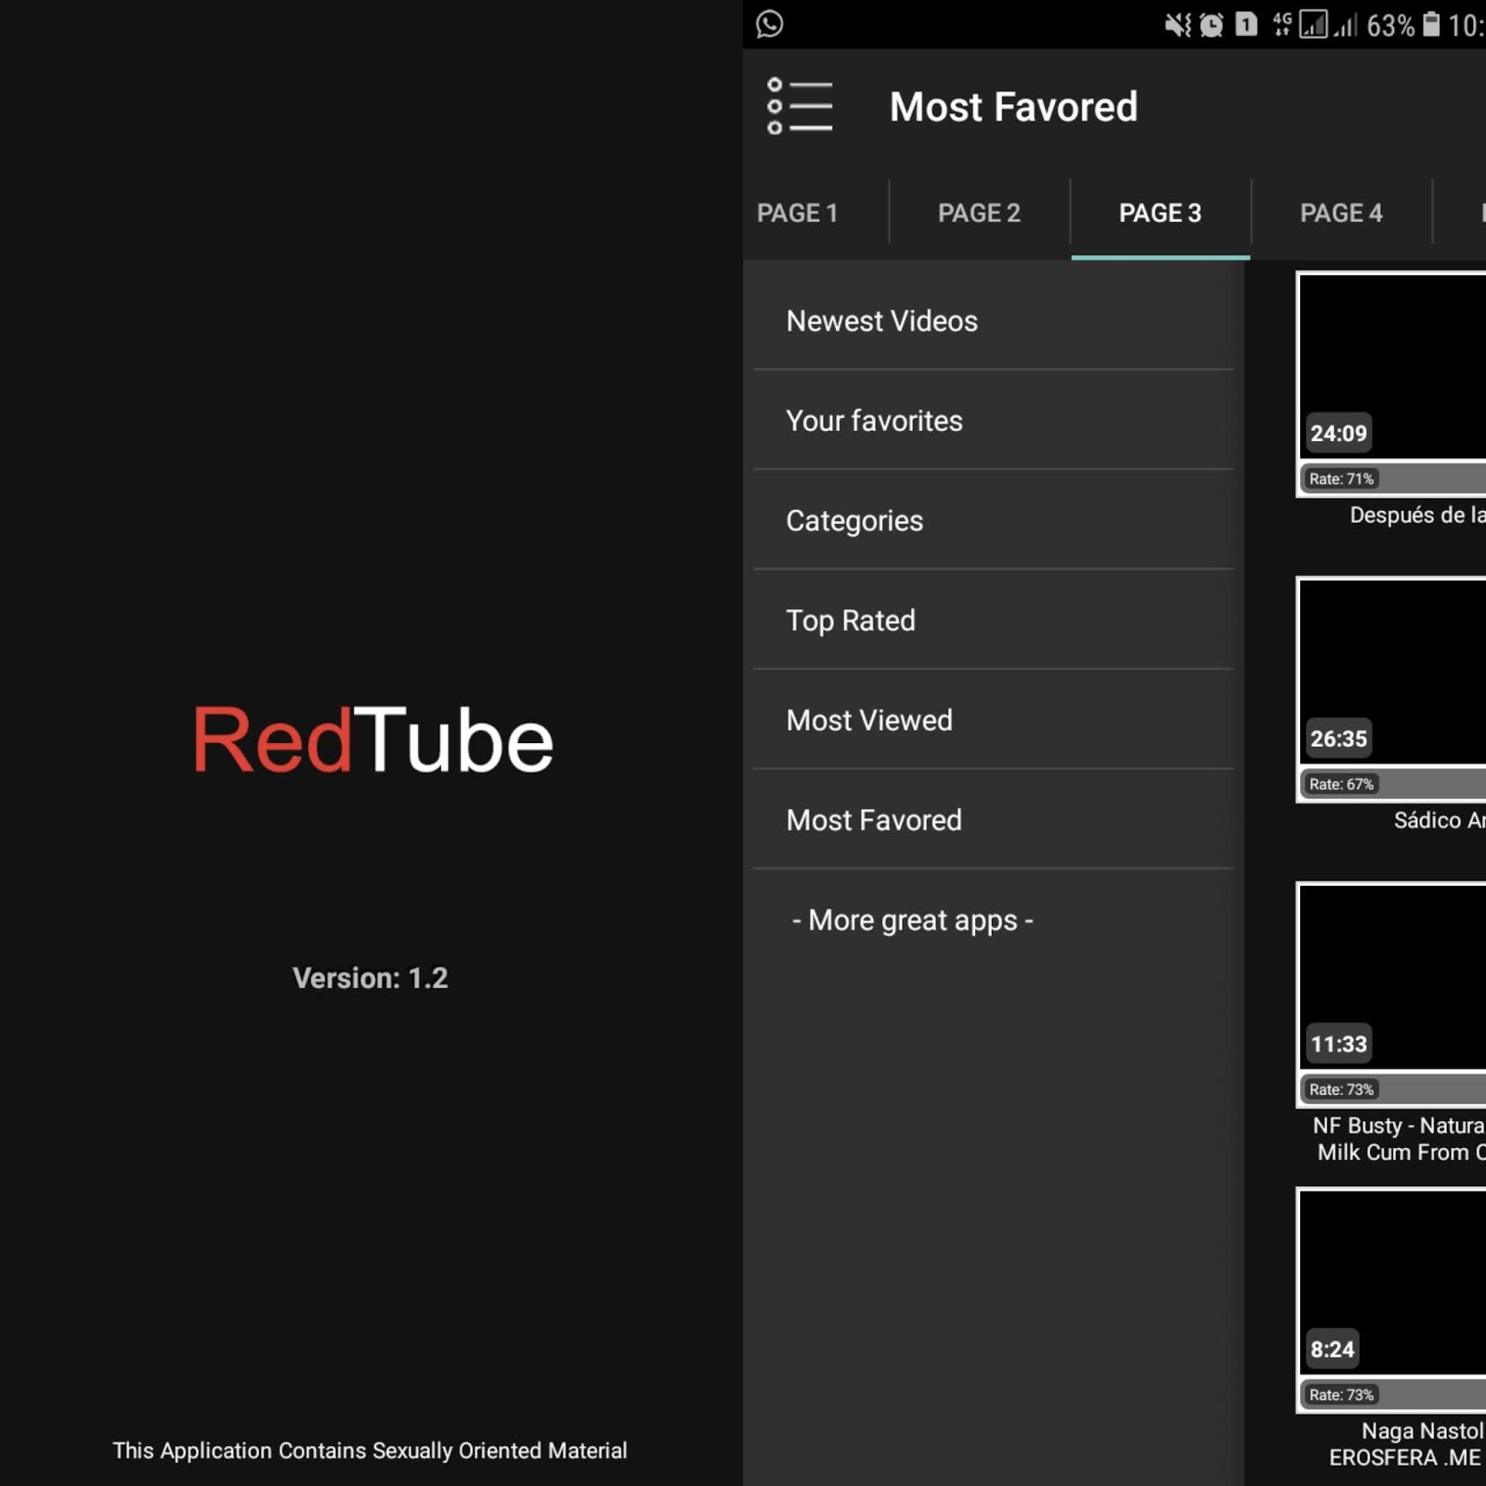Switch to the PAGE 1 tab
This screenshot has height=1486, width=1486.
pyautogui.click(x=798, y=213)
